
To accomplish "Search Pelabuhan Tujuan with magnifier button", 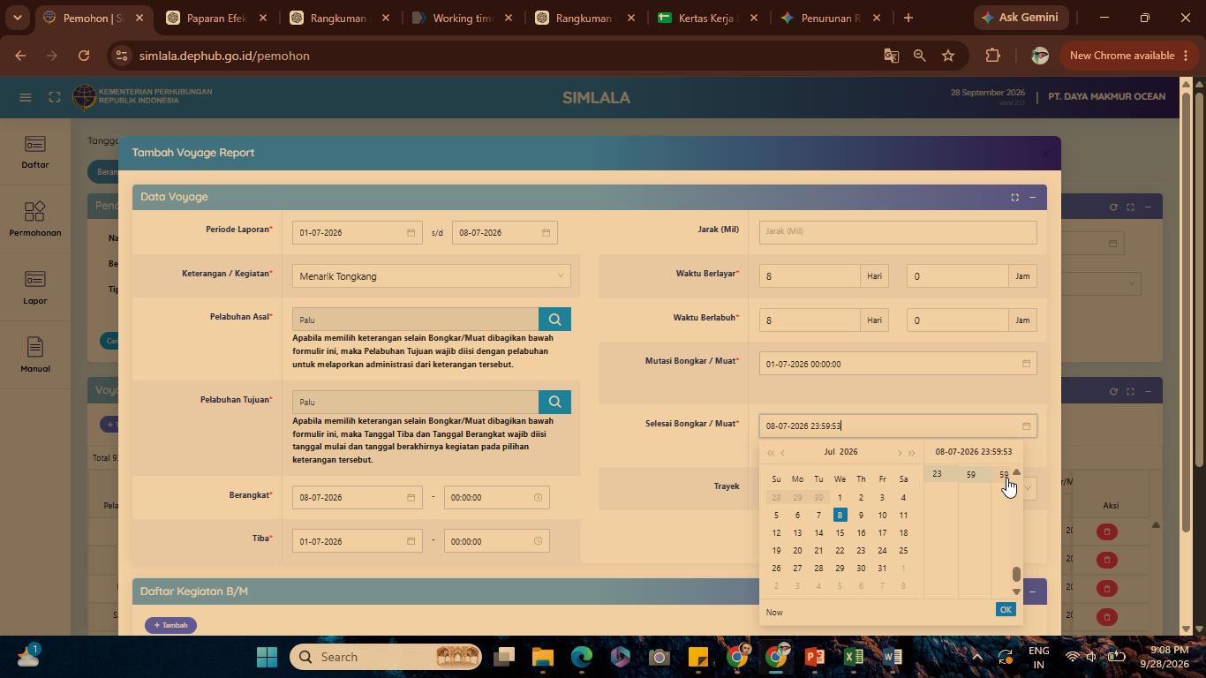I will [554, 402].
